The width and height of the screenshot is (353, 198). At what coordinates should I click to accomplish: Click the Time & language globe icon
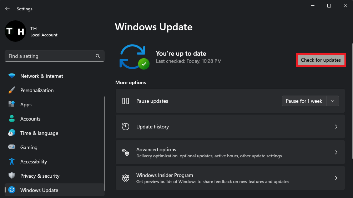pos(12,133)
